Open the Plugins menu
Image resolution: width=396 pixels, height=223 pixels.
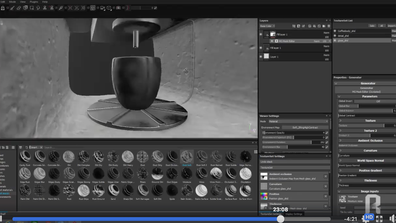(34, 2)
